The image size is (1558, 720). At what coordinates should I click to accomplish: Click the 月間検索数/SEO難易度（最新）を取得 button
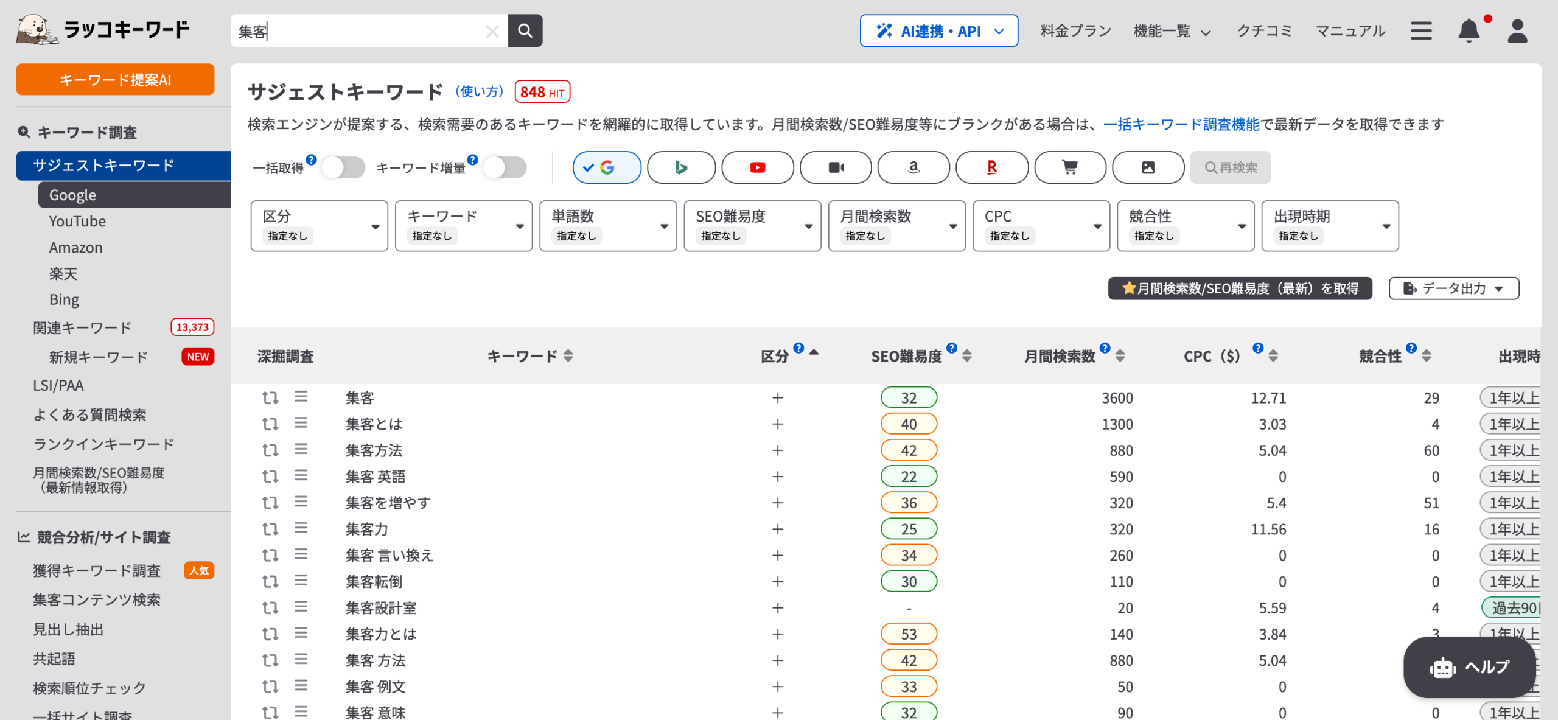(x=1240, y=288)
